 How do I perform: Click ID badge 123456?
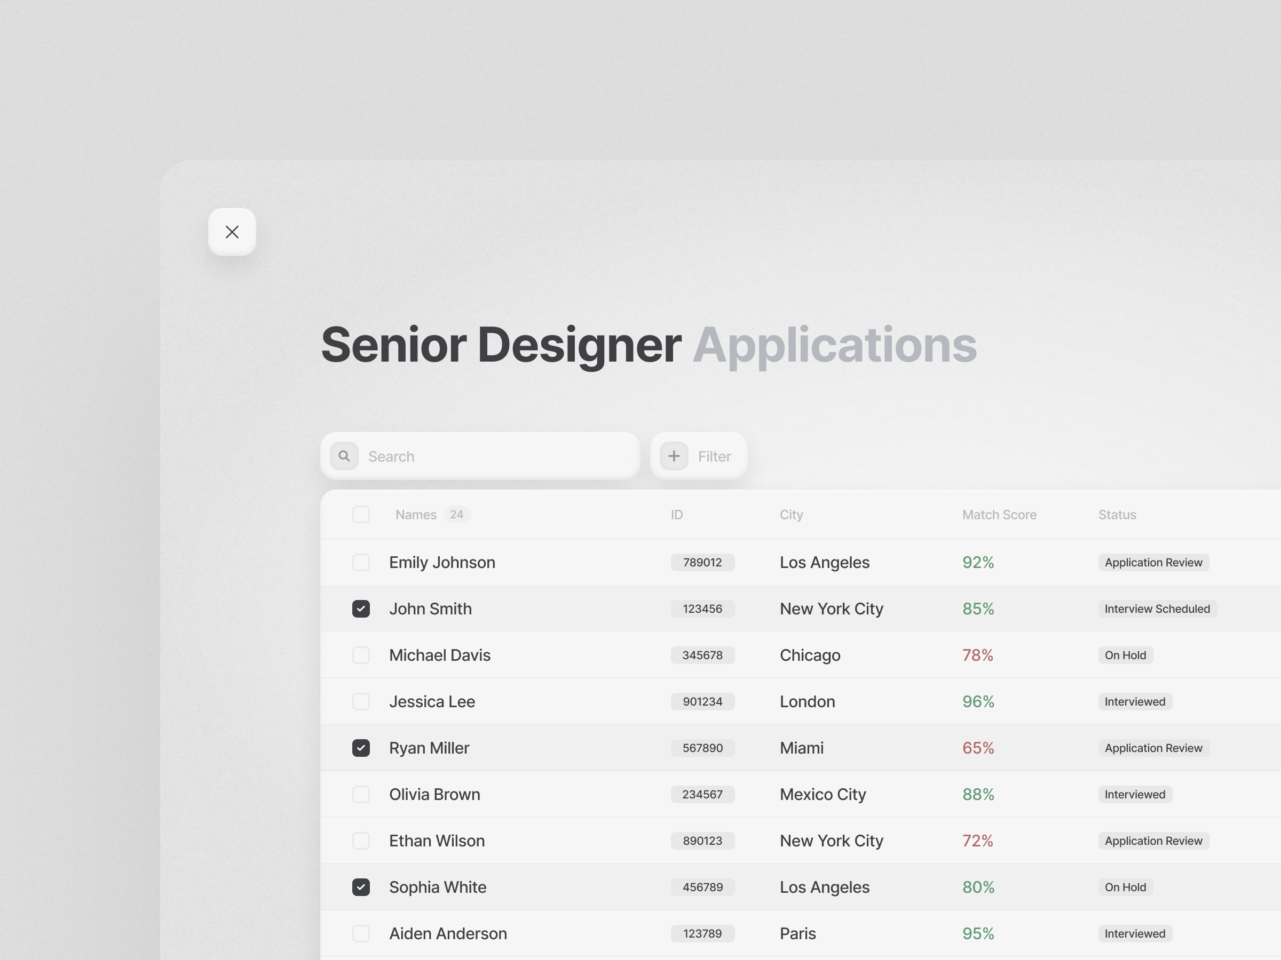point(702,609)
